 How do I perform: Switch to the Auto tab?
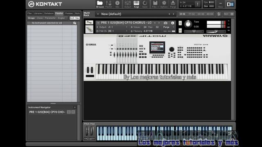click(x=77, y=13)
